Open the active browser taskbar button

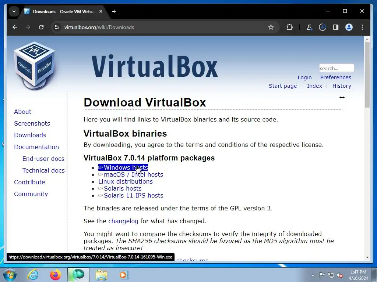pos(78,275)
